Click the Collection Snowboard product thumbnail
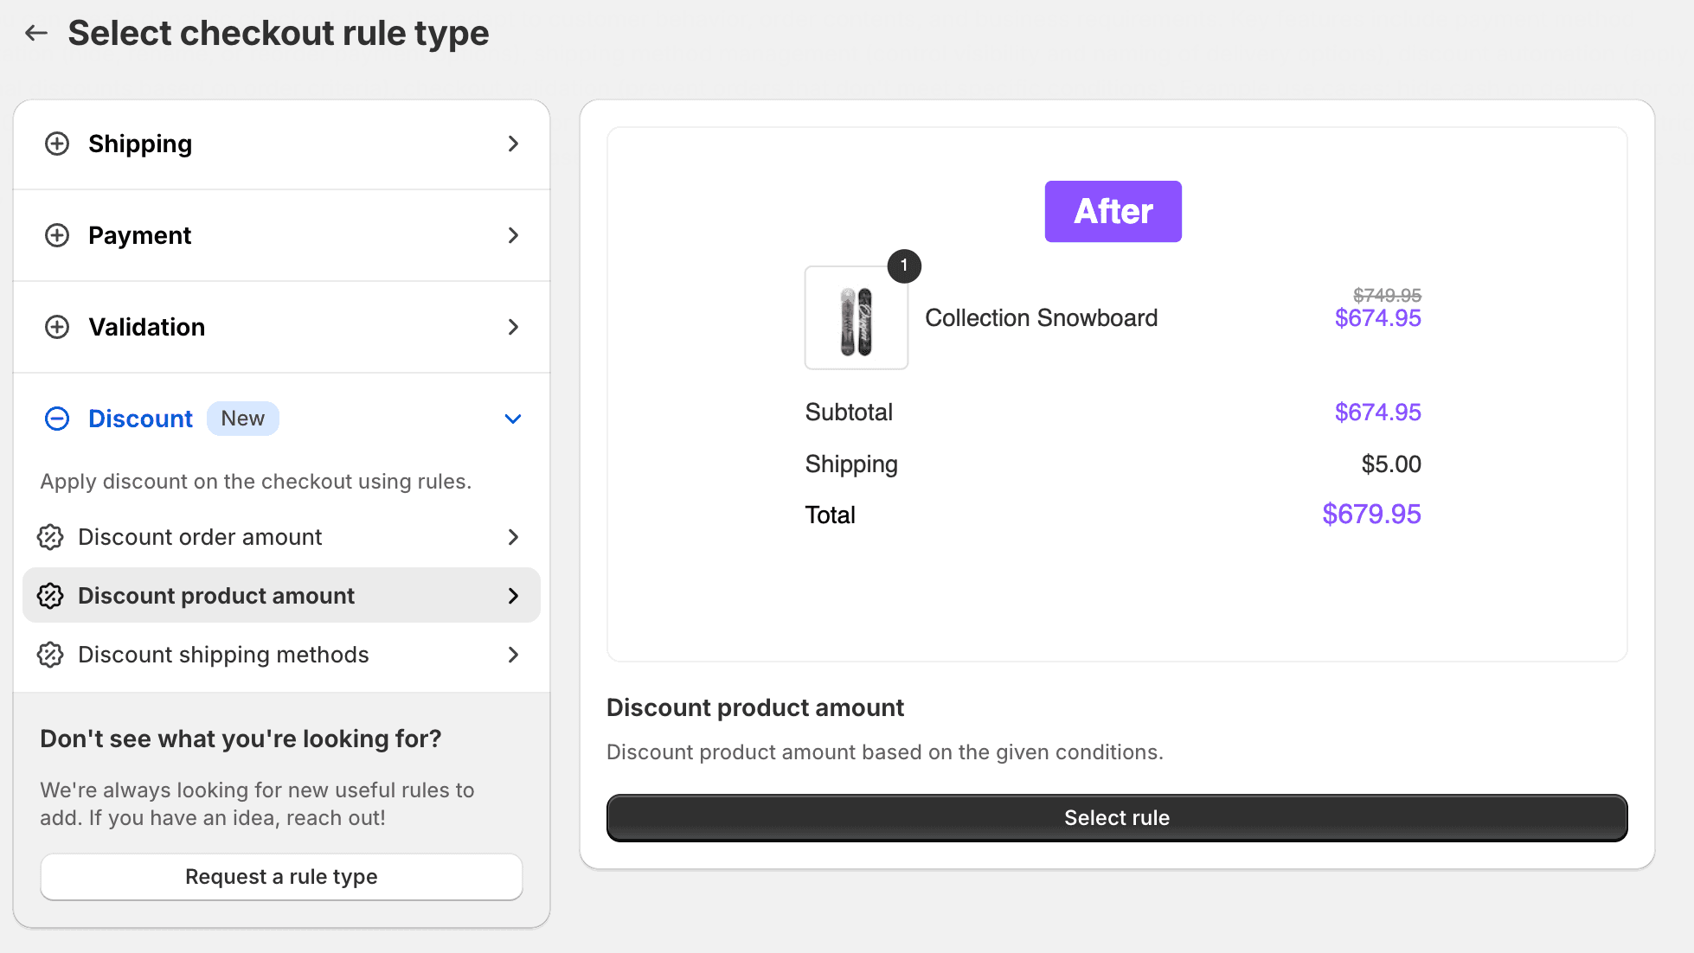This screenshot has height=953, width=1694. (856, 318)
